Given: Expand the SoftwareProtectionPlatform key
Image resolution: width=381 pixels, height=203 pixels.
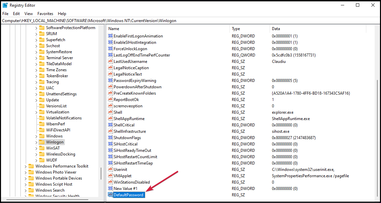Looking at the screenshot, I should point(36,28).
